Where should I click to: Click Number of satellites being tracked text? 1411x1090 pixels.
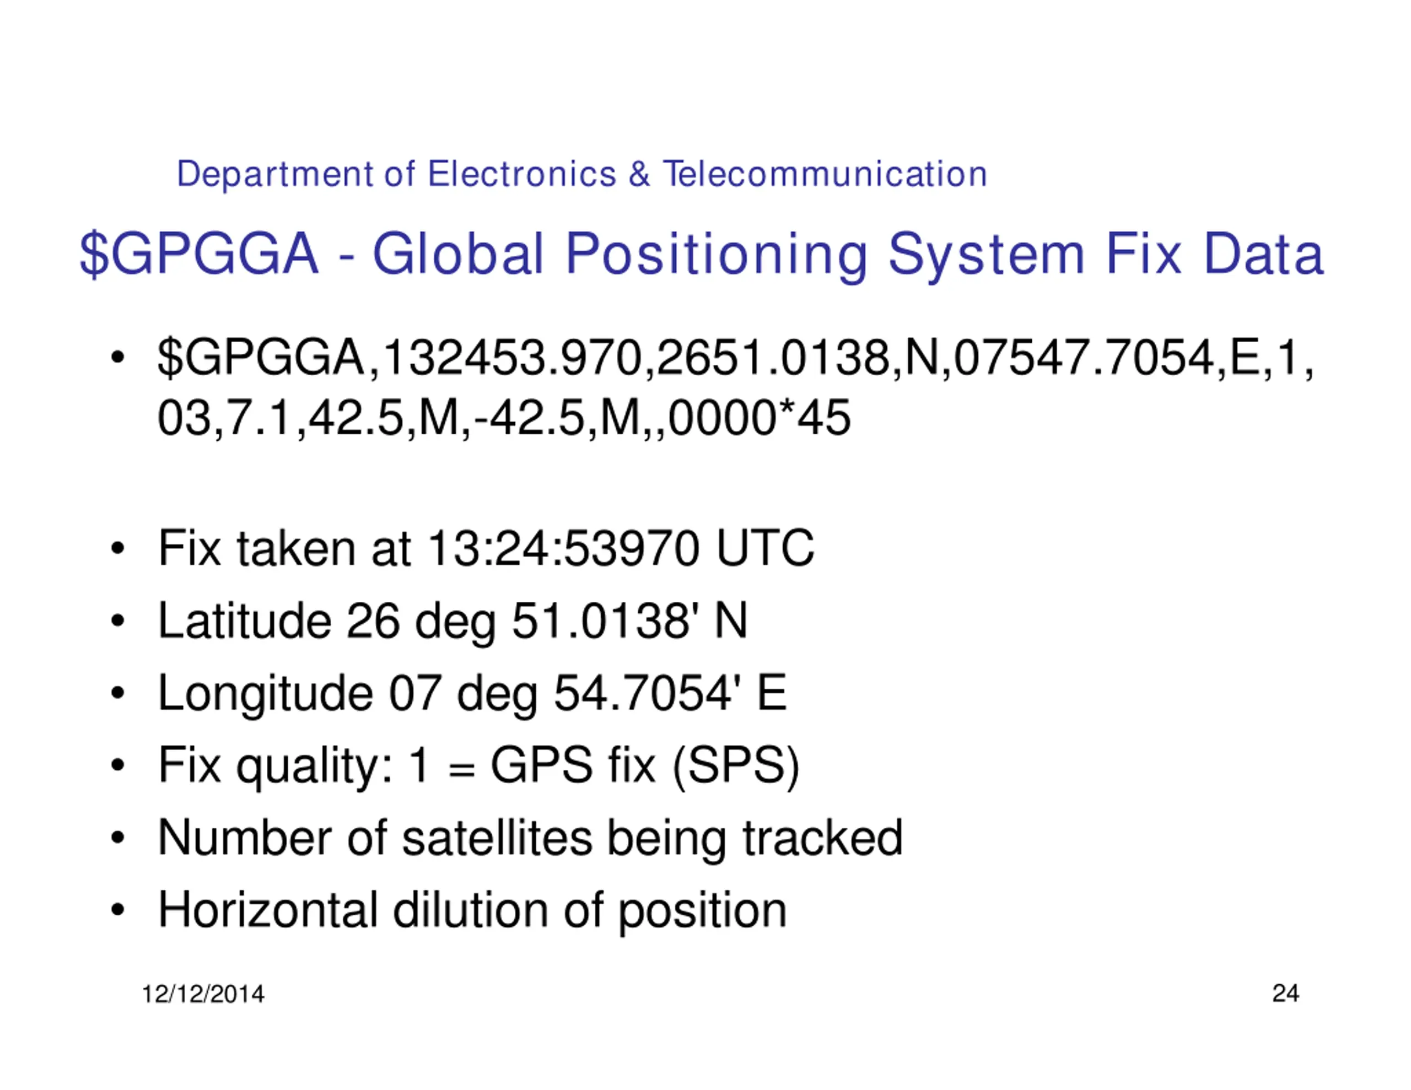click(530, 839)
